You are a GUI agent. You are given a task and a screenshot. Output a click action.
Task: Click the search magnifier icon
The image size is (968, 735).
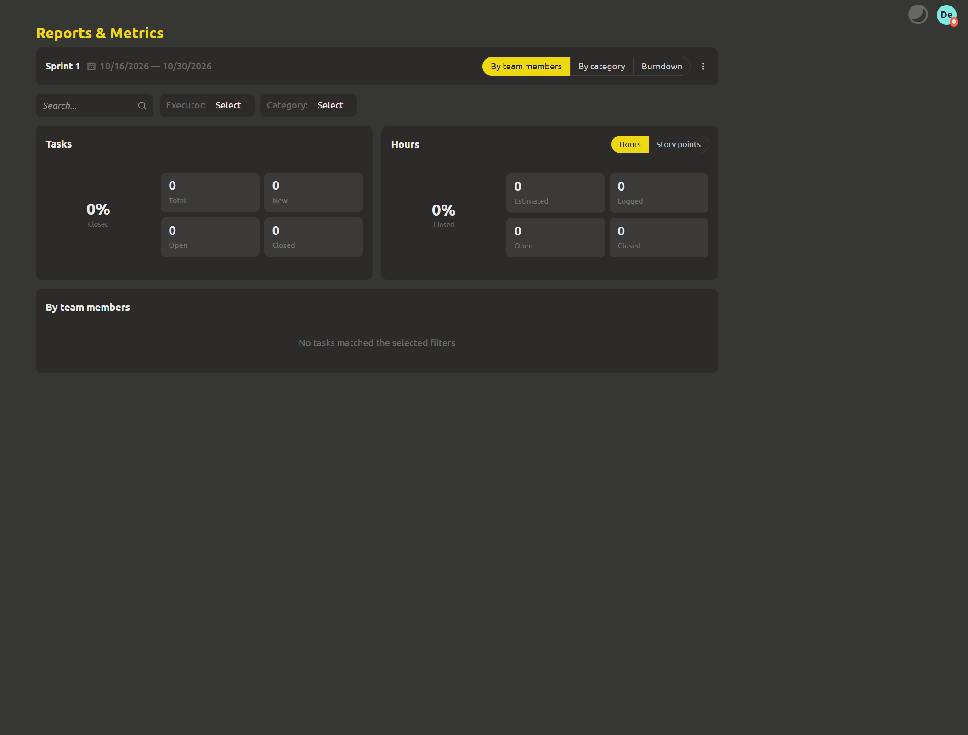pos(142,106)
